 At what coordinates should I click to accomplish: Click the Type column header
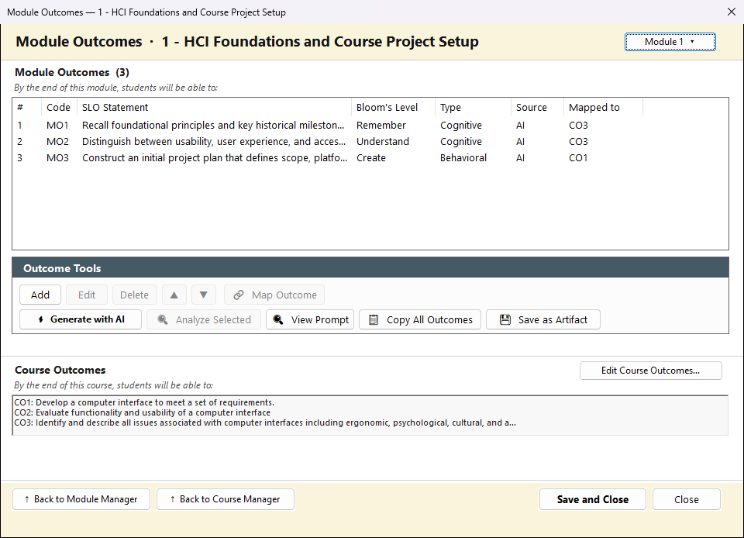point(473,107)
